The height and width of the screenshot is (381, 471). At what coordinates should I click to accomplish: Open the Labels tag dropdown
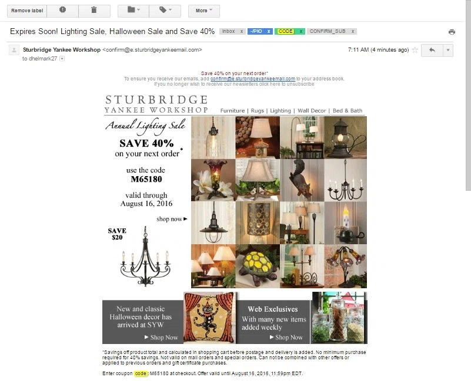click(x=165, y=11)
